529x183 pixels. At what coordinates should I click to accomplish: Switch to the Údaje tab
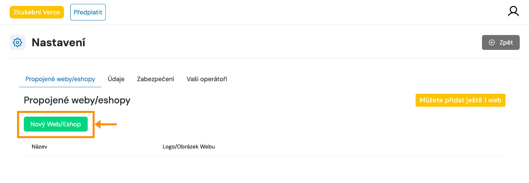[116, 79]
